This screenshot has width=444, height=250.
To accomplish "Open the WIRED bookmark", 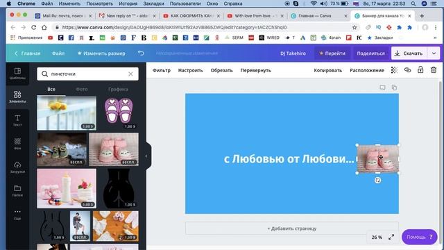I will (269, 37).
